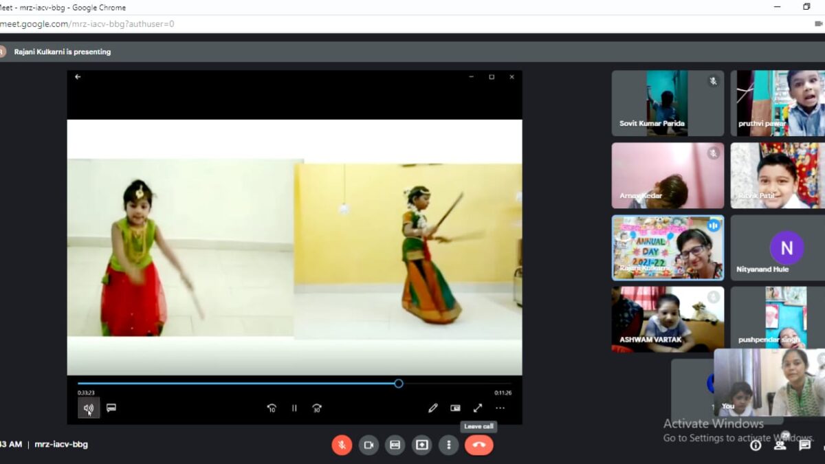
Task: Maximize the embedded video player window
Action: pos(492,77)
